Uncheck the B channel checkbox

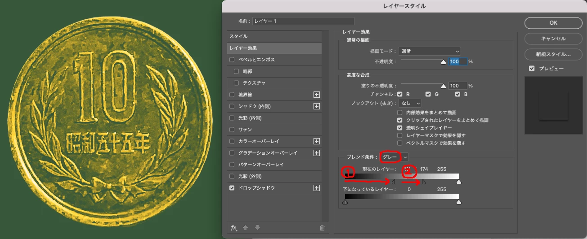coord(458,94)
